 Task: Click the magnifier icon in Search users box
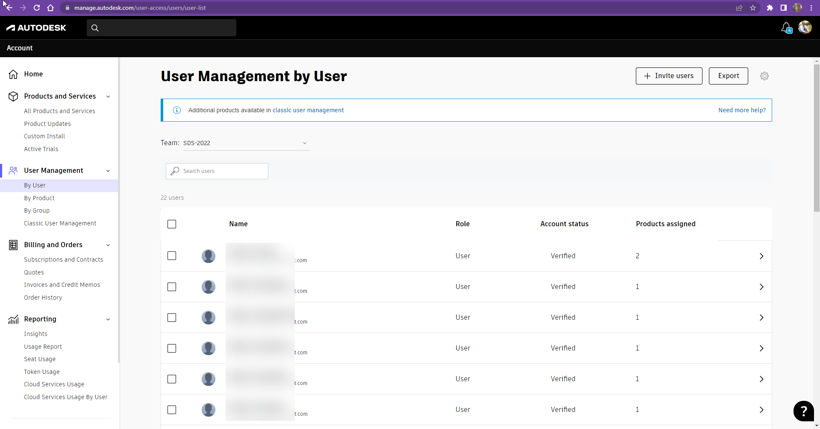175,171
